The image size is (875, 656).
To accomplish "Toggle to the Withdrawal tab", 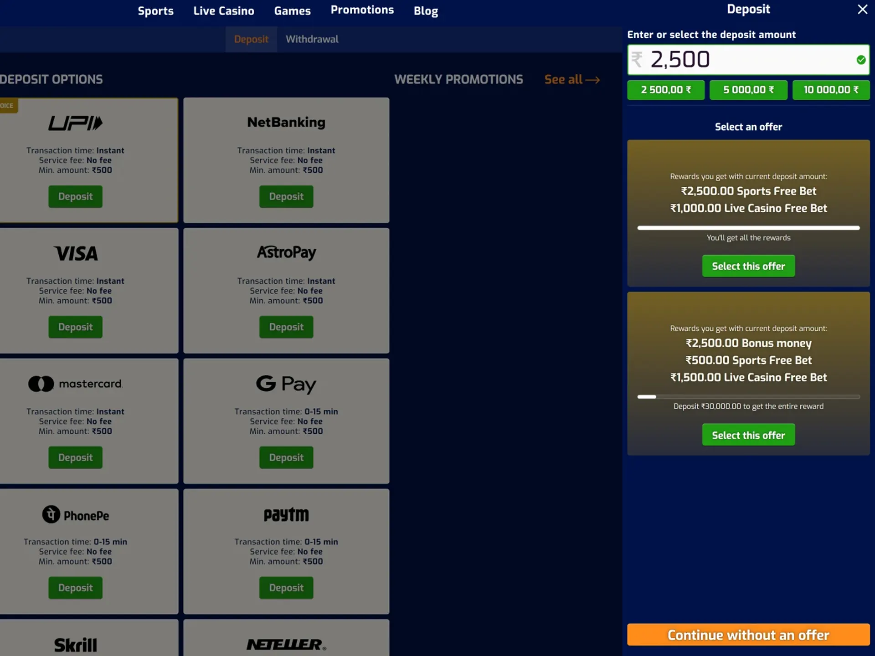I will coord(311,39).
